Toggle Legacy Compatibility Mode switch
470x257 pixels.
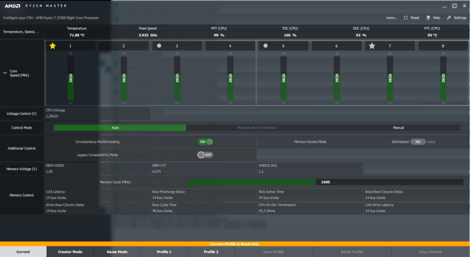[205, 155]
